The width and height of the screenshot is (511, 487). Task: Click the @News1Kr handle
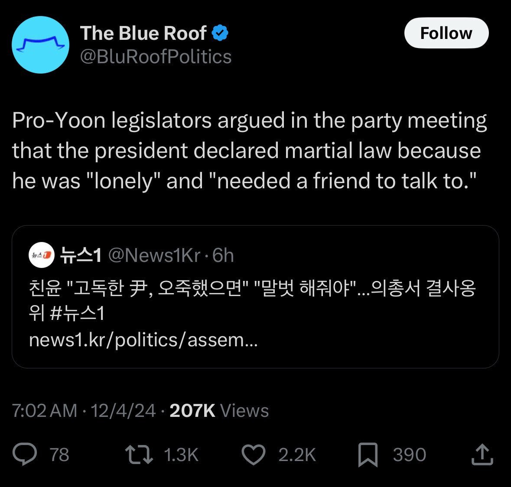(x=154, y=255)
